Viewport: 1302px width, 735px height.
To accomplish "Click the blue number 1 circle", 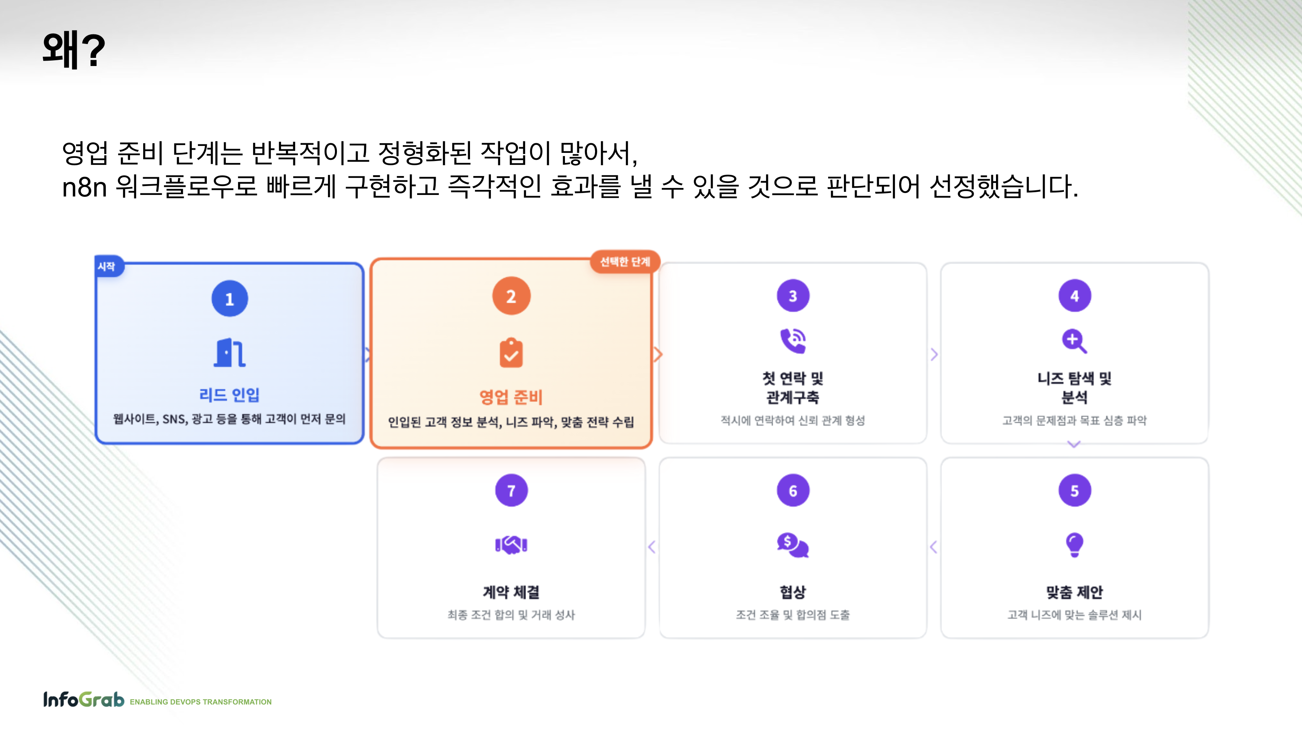I will click(x=230, y=299).
